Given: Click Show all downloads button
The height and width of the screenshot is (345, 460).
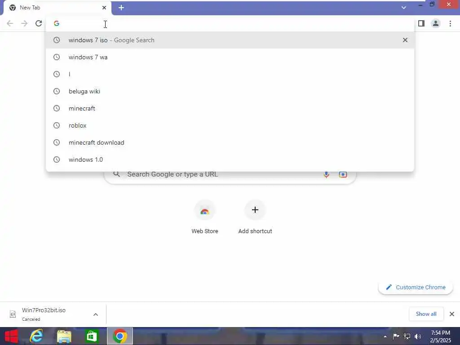Looking at the screenshot, I should point(426,314).
